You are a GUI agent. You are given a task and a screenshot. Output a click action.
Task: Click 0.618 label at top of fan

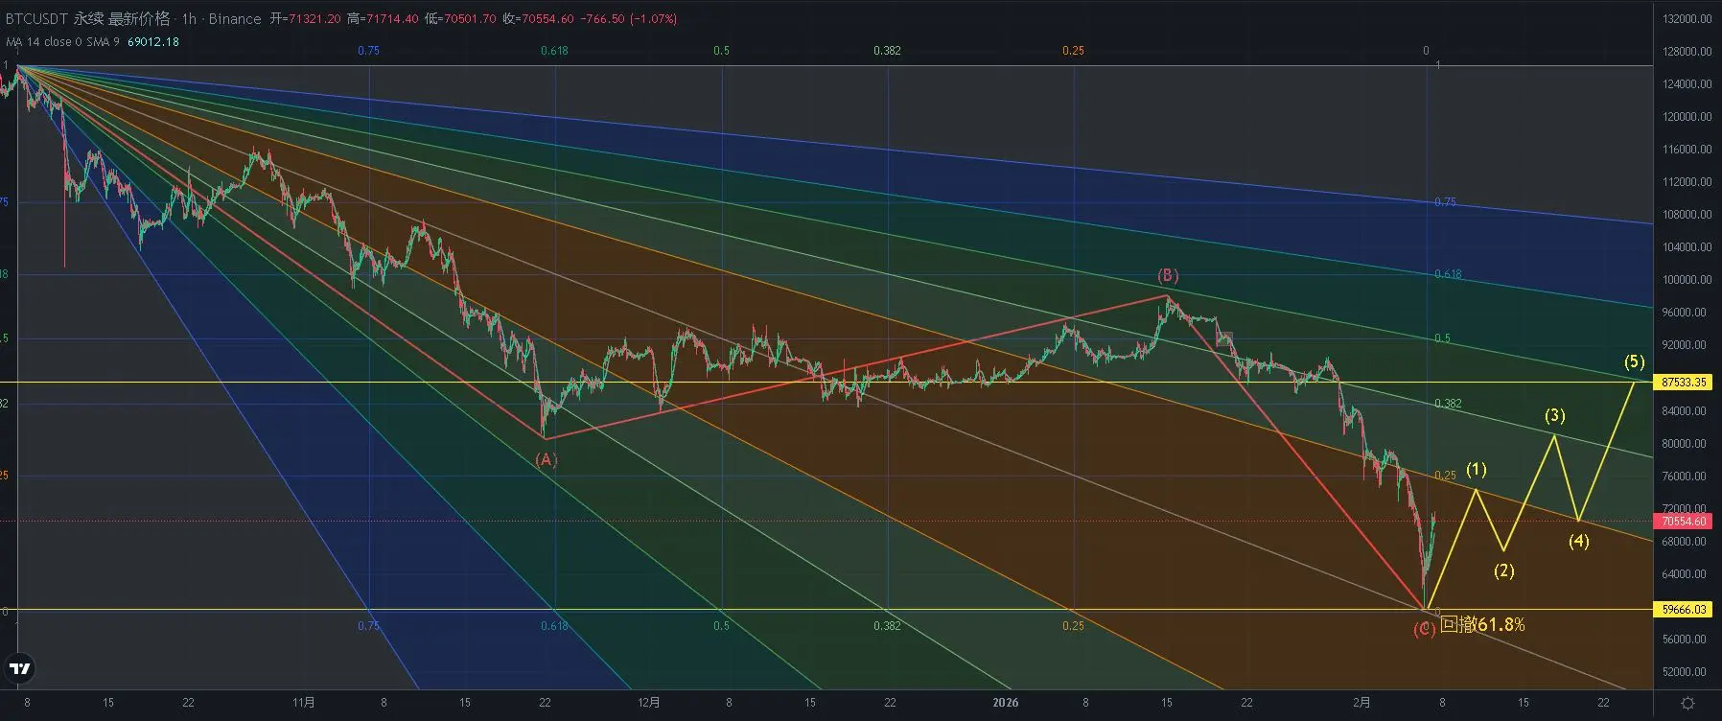pyautogui.click(x=554, y=51)
